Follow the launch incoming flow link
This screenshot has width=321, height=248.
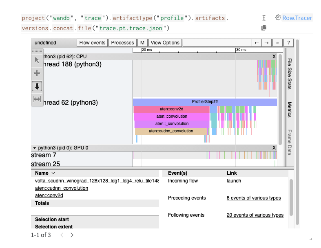point(234,181)
